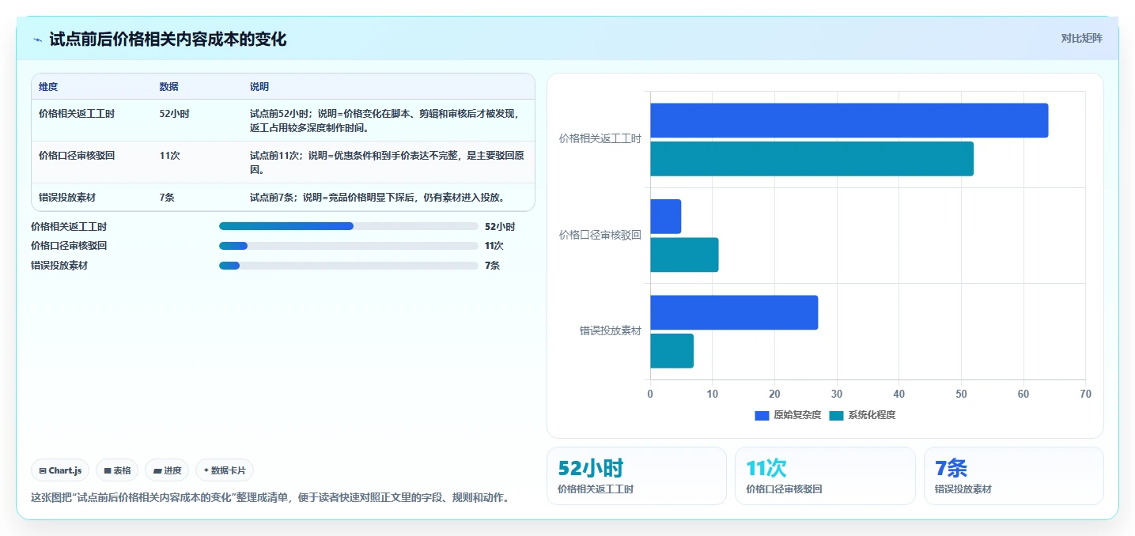The width and height of the screenshot is (1135, 536).
Task: Open the 11次 data card
Action: click(825, 476)
